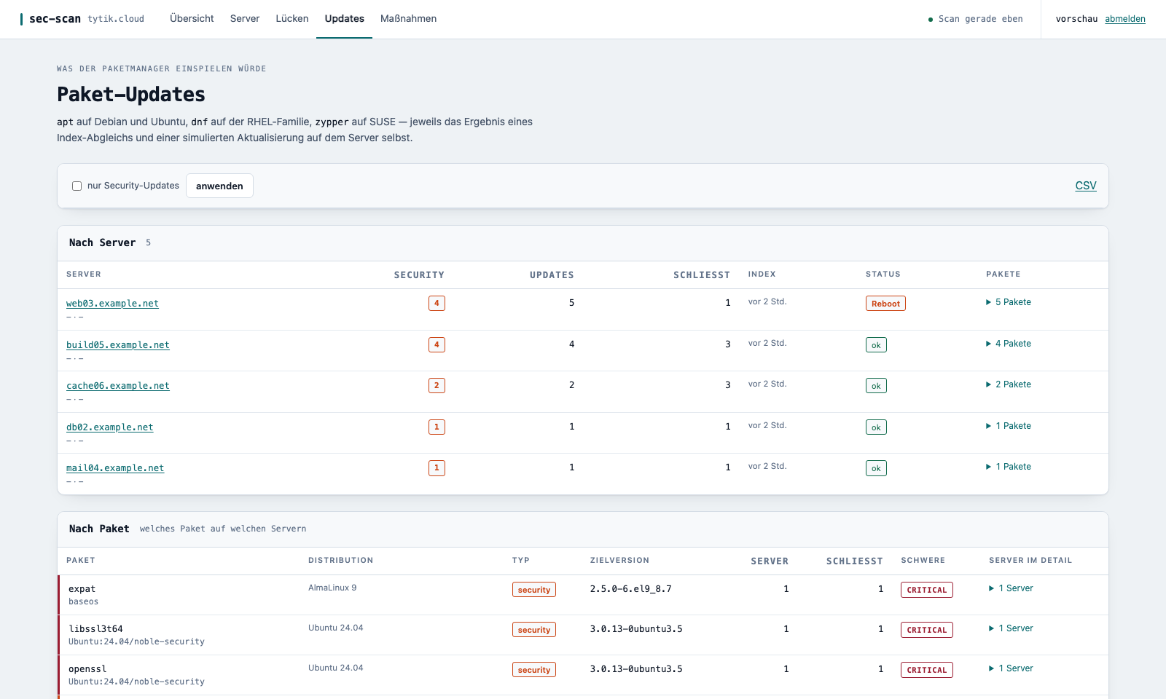Open cache06.example.net server link
This screenshot has height=699, width=1166.
coord(118,386)
